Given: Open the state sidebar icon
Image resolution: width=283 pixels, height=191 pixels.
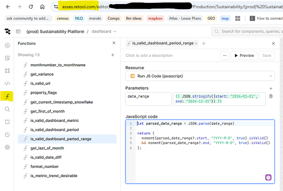Looking at the screenshot, I should click(7, 122).
